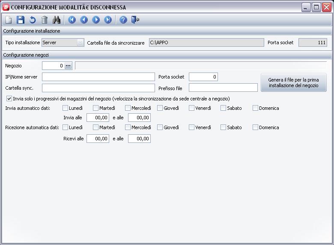Click the new record icon
The image size is (334, 245).
point(9,20)
